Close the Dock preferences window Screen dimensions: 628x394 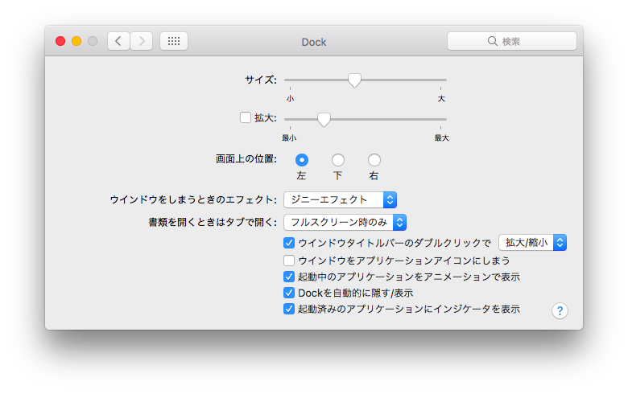coord(60,41)
